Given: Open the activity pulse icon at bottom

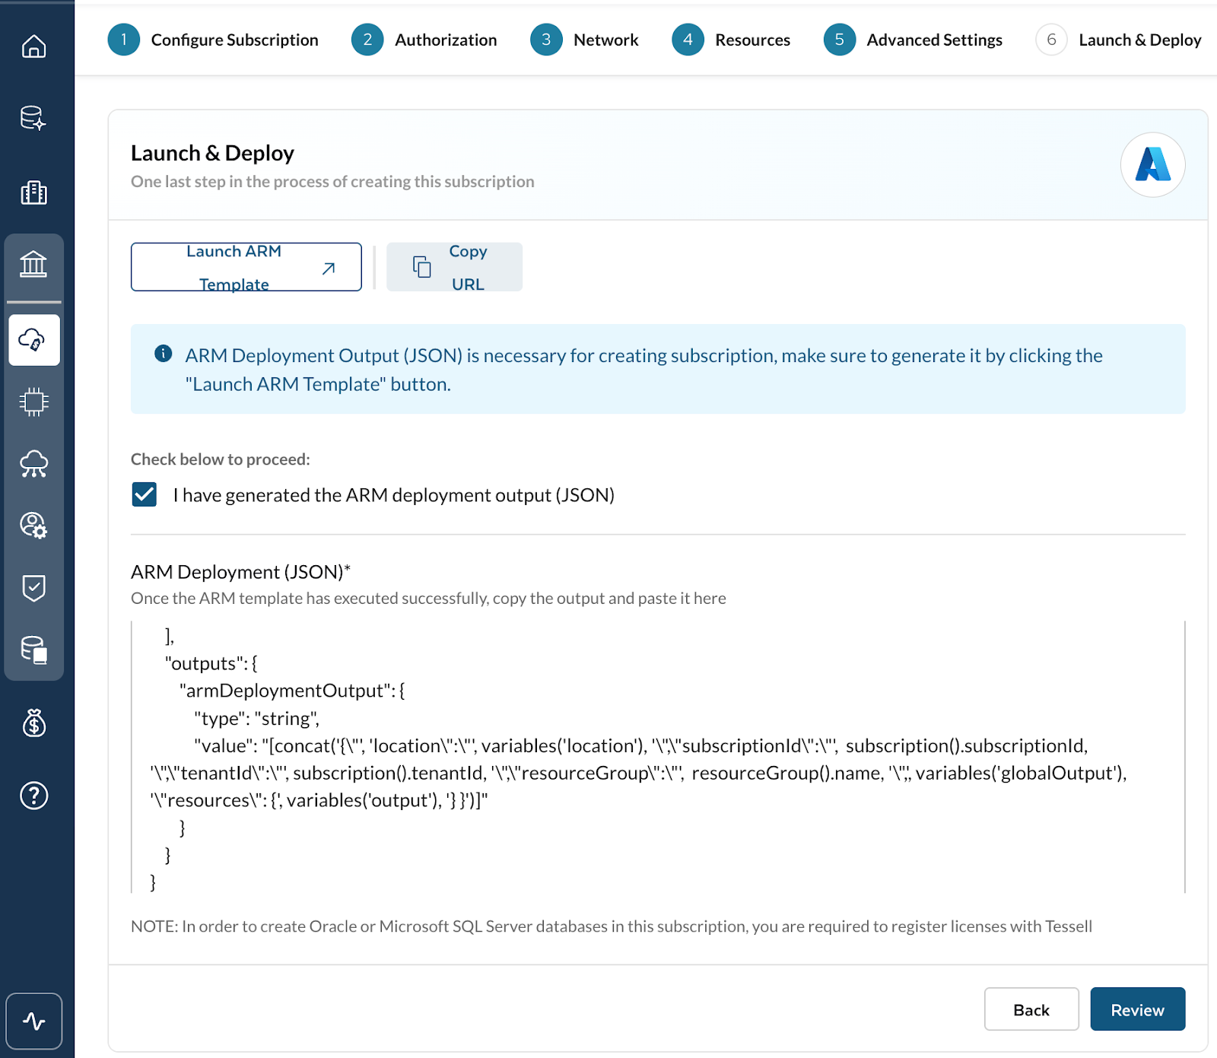Looking at the screenshot, I should (33, 1021).
